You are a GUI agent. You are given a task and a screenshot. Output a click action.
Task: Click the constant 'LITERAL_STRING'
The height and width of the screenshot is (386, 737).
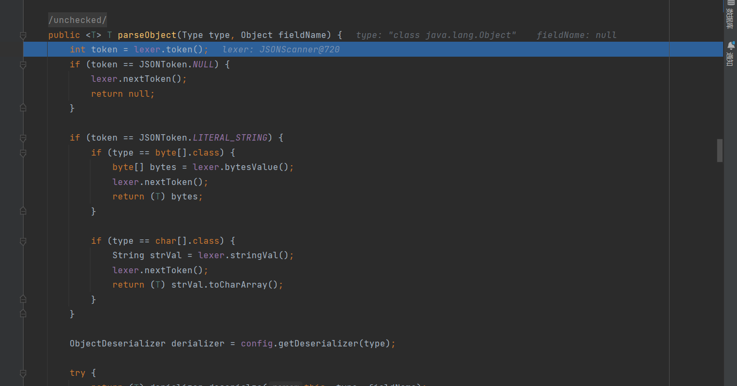(230, 138)
